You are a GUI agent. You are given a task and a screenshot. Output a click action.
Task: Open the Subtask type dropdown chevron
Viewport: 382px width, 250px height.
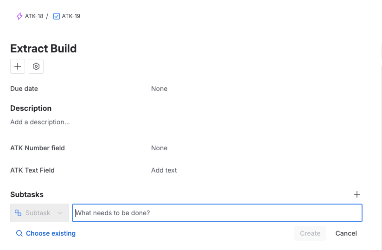click(60, 213)
